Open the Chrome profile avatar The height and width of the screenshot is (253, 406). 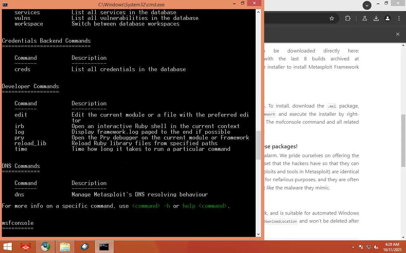coord(388,18)
